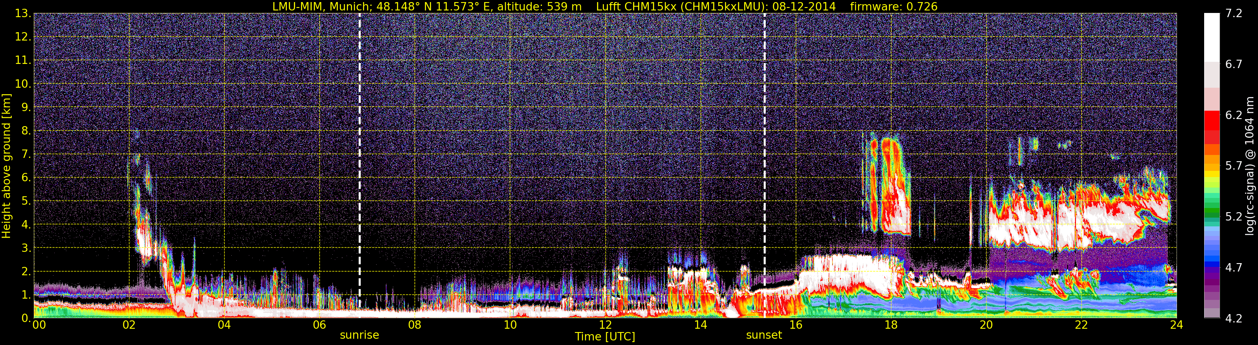The height and width of the screenshot is (345, 1258).
Task: Click the 2. tick on the height axis
Action: (26, 271)
